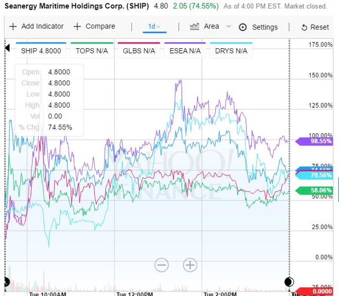Select the SHIP 4.8000 legend tab
This screenshot has height=296, width=339.
point(41,51)
